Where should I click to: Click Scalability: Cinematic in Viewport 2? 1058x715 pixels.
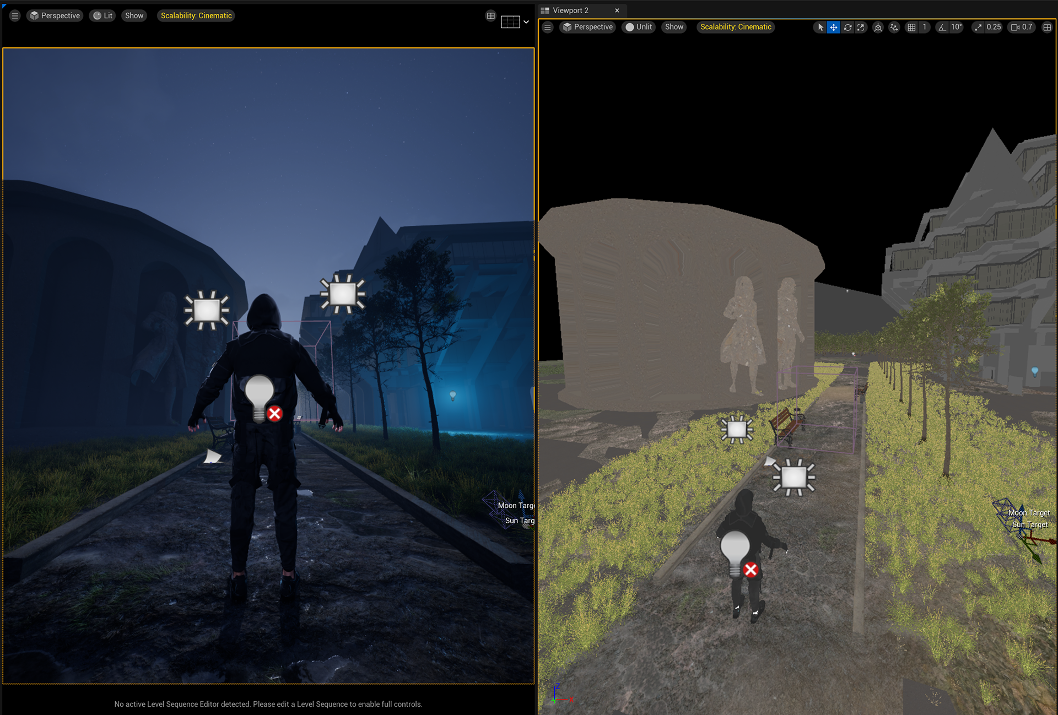[736, 27]
